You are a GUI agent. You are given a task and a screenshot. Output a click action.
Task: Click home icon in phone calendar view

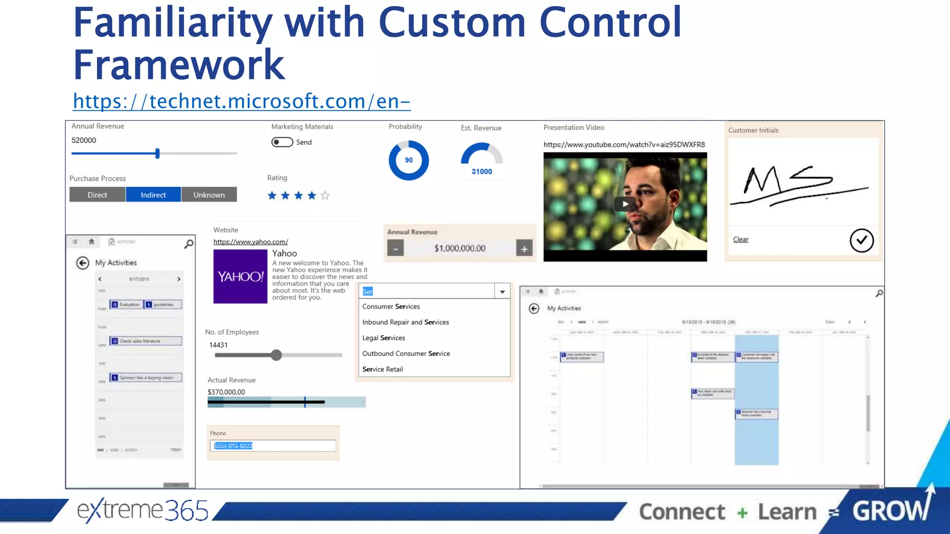(91, 242)
